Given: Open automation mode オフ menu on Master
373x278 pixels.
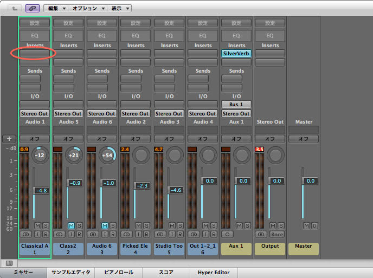Looking at the screenshot, I should click(304, 139).
